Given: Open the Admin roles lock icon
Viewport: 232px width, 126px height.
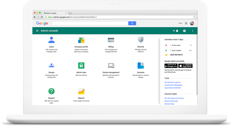Looking at the screenshot, I should click(x=81, y=65).
